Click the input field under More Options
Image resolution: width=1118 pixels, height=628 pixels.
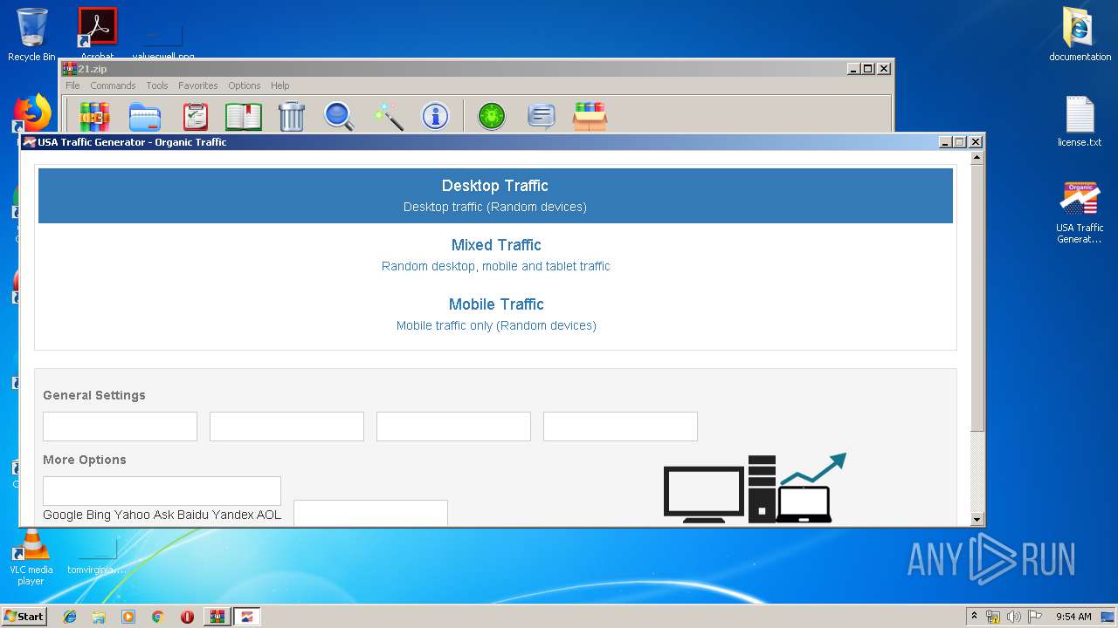(162, 491)
